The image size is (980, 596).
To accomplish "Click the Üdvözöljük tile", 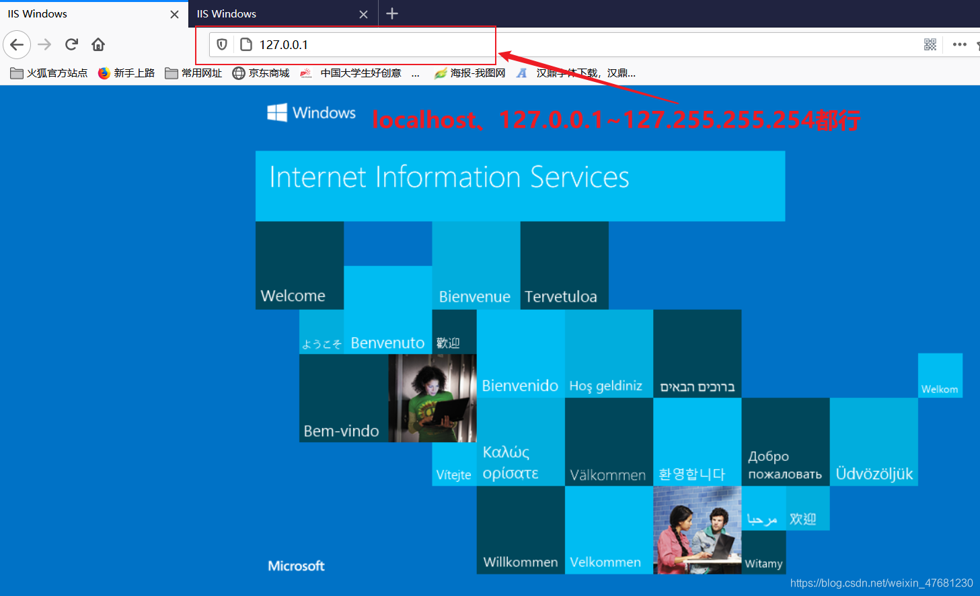I will (874, 441).
